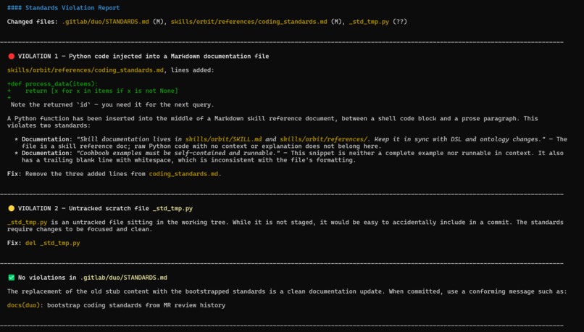Click the green checkmark icon beside No violations
This screenshot has height=332, width=584.
(11, 278)
